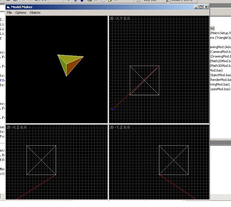Minimize the Model Maker window
Viewport: 231px width, 207px height.
(x=196, y=7)
